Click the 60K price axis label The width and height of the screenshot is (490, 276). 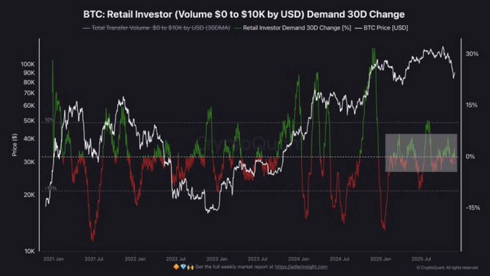coord(29,105)
